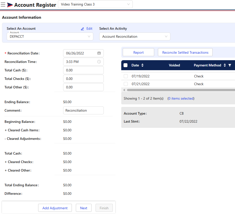Open the Video Training Class 3 dropdown
This screenshot has height=216, width=235.
[95, 4]
